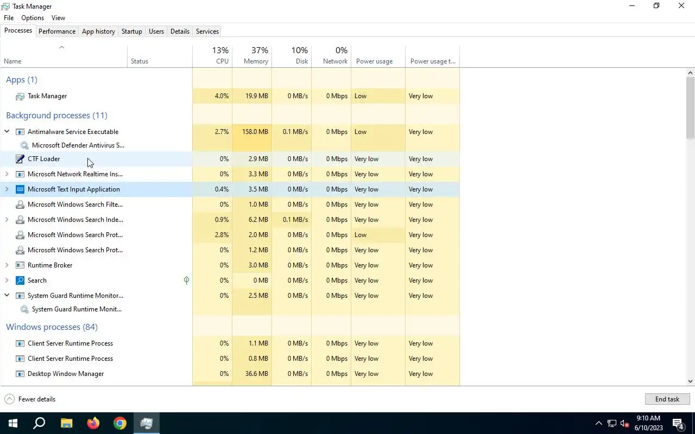Click the process list vertical scrollbar thumb

[x=690, y=107]
